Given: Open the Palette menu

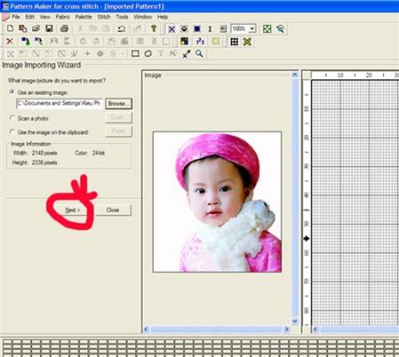Looking at the screenshot, I should [84, 17].
